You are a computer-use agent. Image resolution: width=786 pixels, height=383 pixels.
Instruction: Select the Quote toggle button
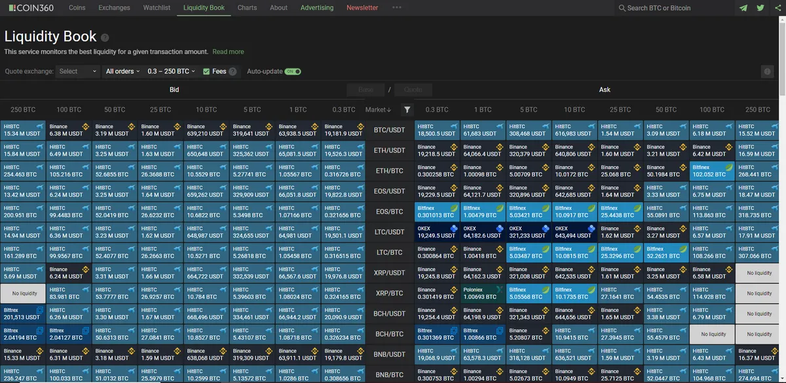413,90
